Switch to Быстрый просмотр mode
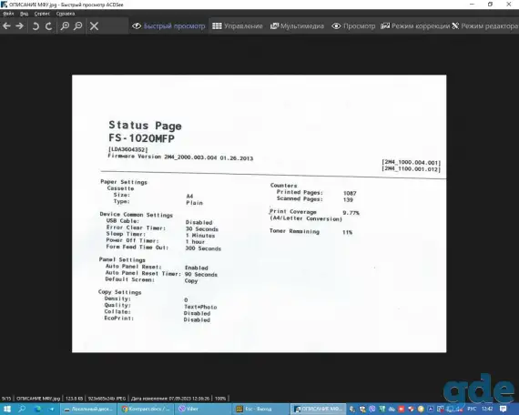This screenshot has height=415, width=519. click(x=168, y=25)
